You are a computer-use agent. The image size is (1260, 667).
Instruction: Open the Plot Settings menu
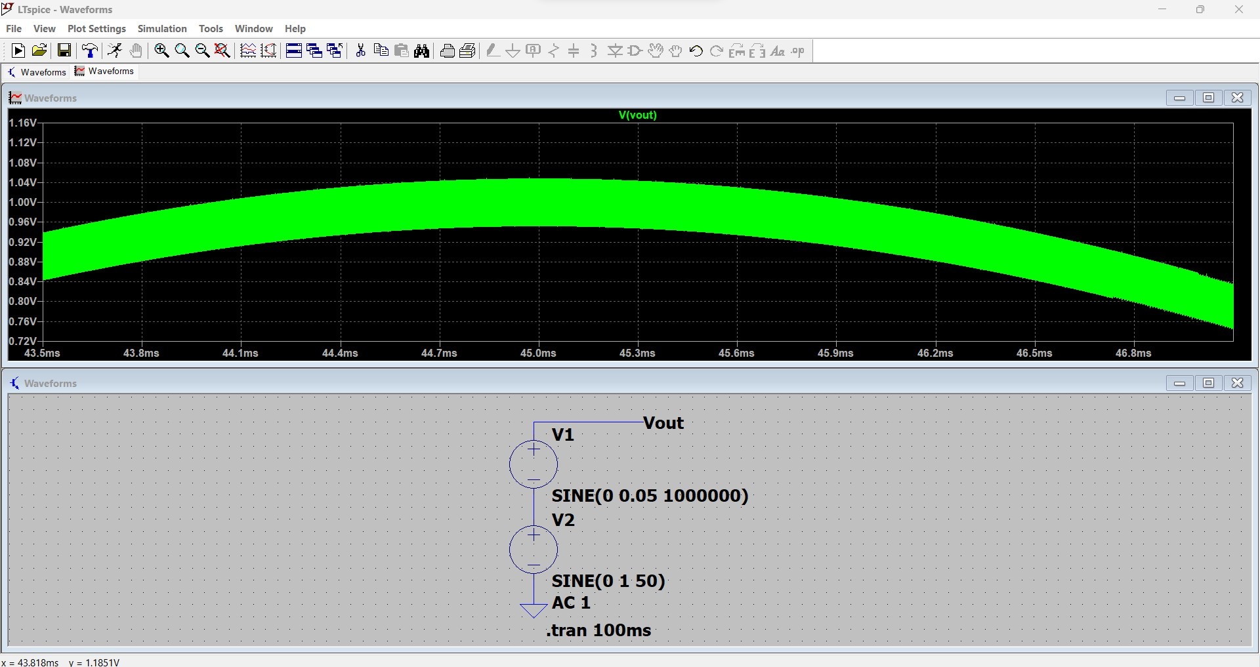tap(96, 29)
